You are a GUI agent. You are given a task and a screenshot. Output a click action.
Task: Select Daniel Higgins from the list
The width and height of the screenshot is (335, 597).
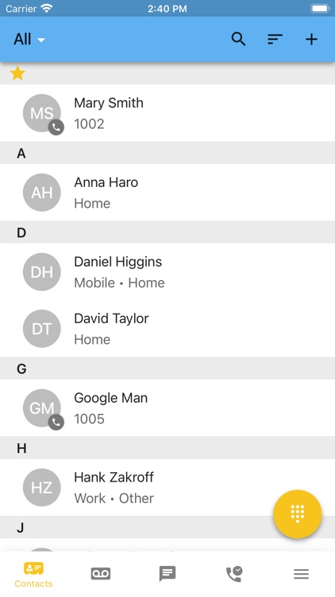[167, 272]
